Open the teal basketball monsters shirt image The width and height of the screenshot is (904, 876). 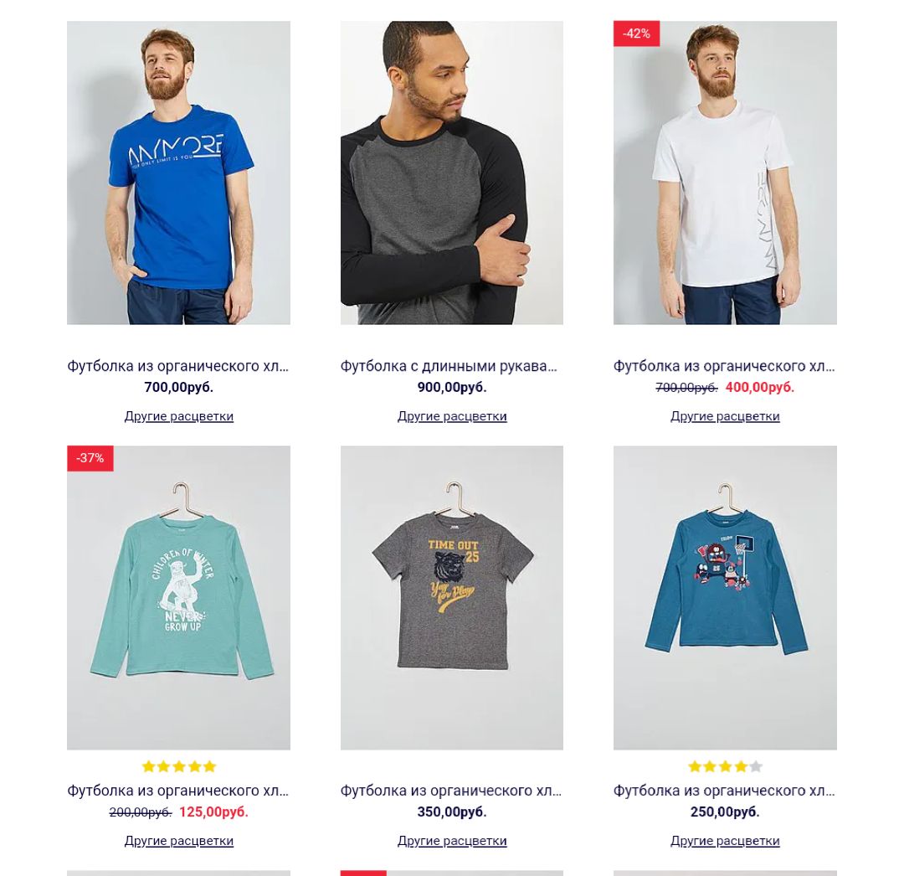pos(725,597)
